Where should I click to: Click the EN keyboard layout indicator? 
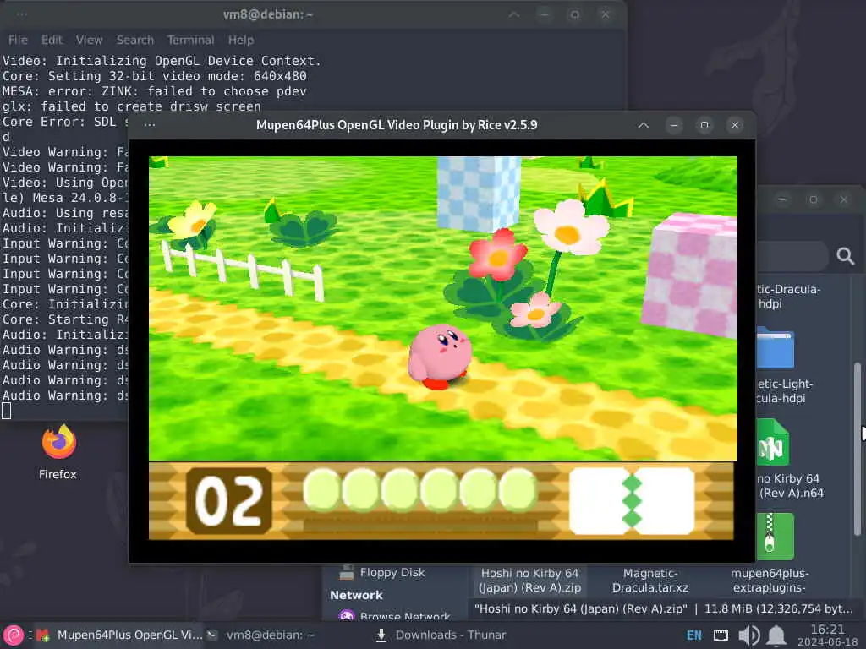694,635
